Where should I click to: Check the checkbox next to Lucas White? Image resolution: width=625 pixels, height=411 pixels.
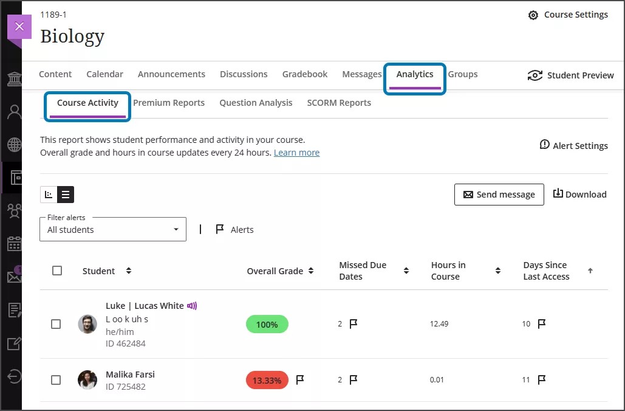point(56,324)
